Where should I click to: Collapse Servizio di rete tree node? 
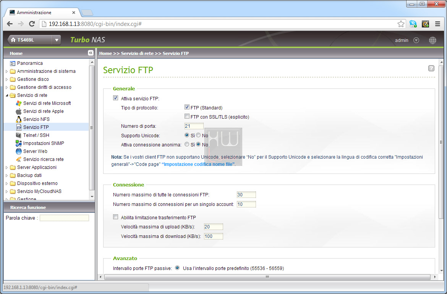[x=7, y=95]
